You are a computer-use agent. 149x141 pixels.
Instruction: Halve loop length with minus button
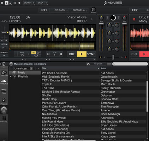[16, 54]
